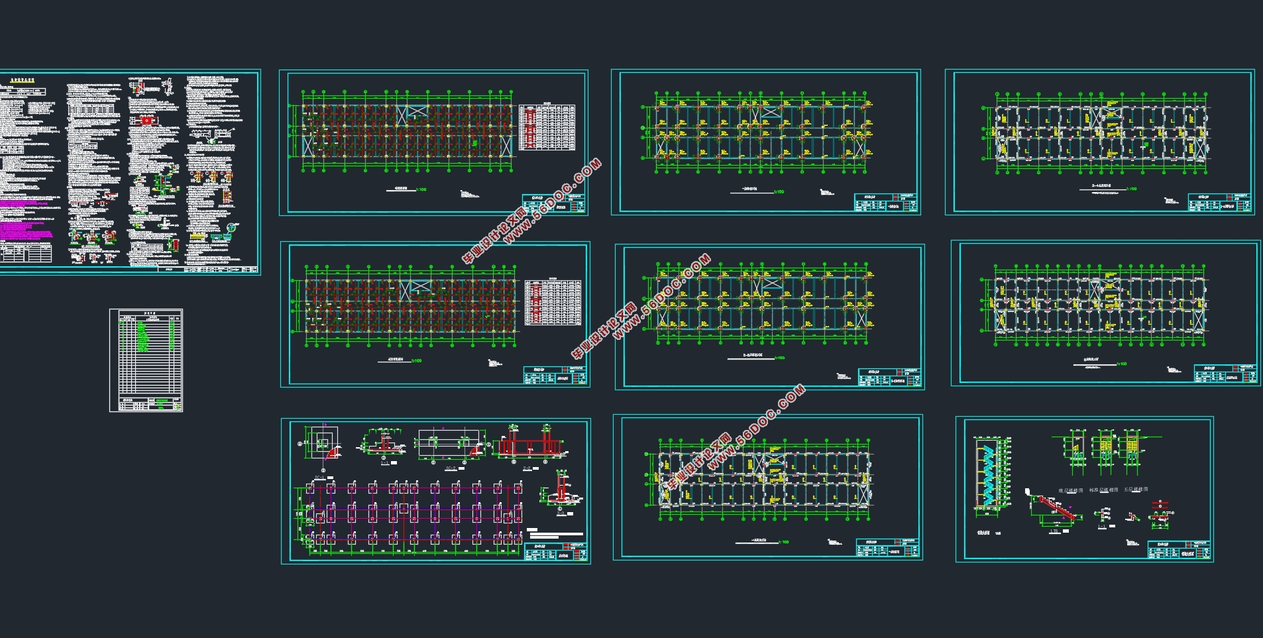Select the small drawing index table sheet
Screen dimensions: 1263x638
coord(146,360)
